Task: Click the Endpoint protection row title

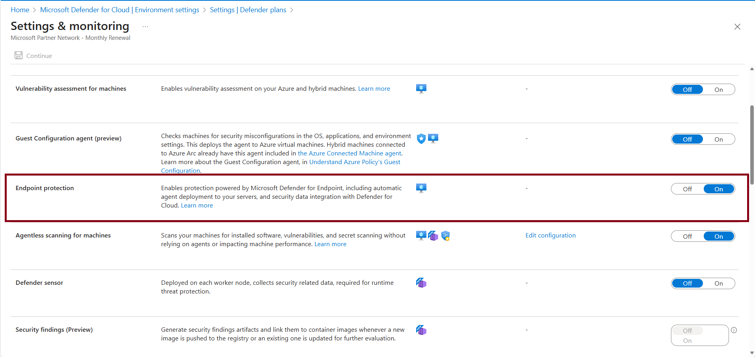Action: point(45,188)
